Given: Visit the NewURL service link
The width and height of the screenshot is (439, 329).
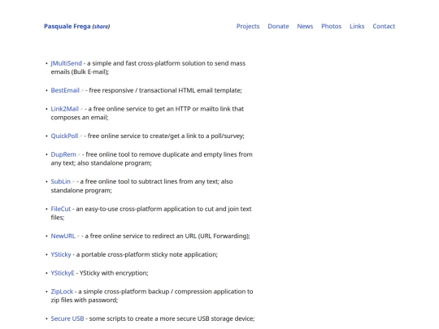Looking at the screenshot, I should tap(63, 236).
